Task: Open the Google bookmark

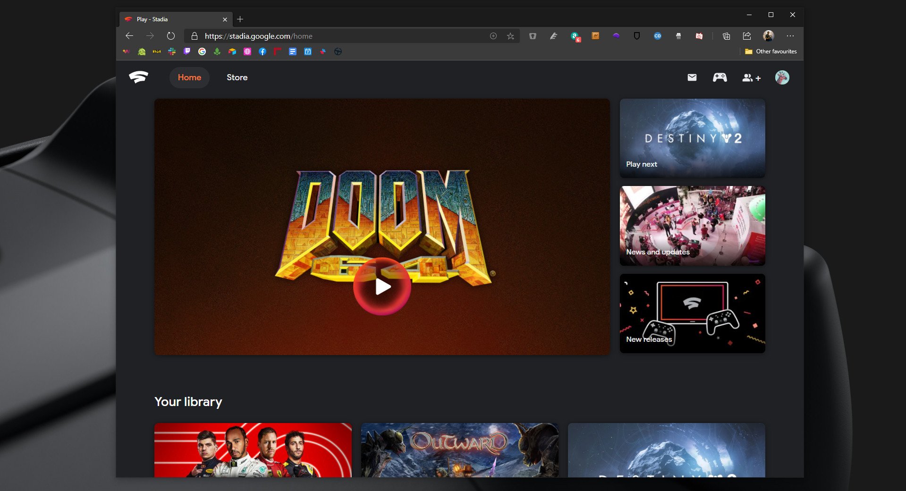Action: coord(202,51)
